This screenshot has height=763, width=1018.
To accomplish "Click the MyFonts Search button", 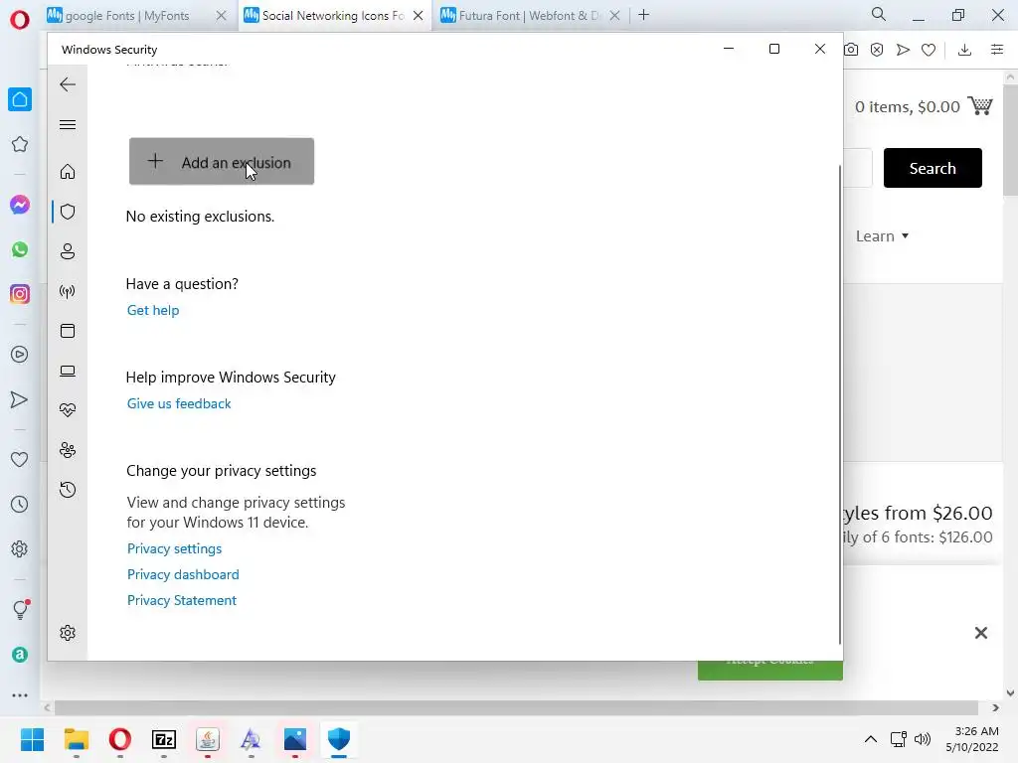I will [x=933, y=168].
